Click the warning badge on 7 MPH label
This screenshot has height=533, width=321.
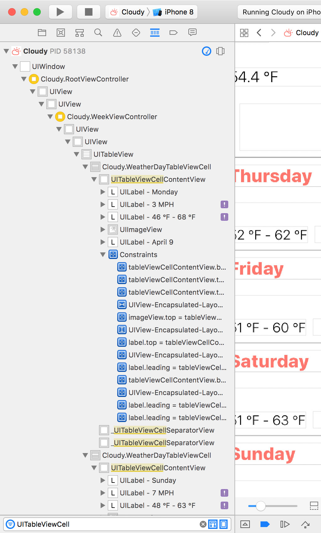click(224, 493)
